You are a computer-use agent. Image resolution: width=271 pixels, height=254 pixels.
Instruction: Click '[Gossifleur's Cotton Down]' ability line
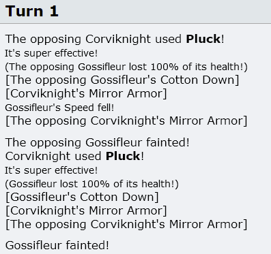coord(82,197)
